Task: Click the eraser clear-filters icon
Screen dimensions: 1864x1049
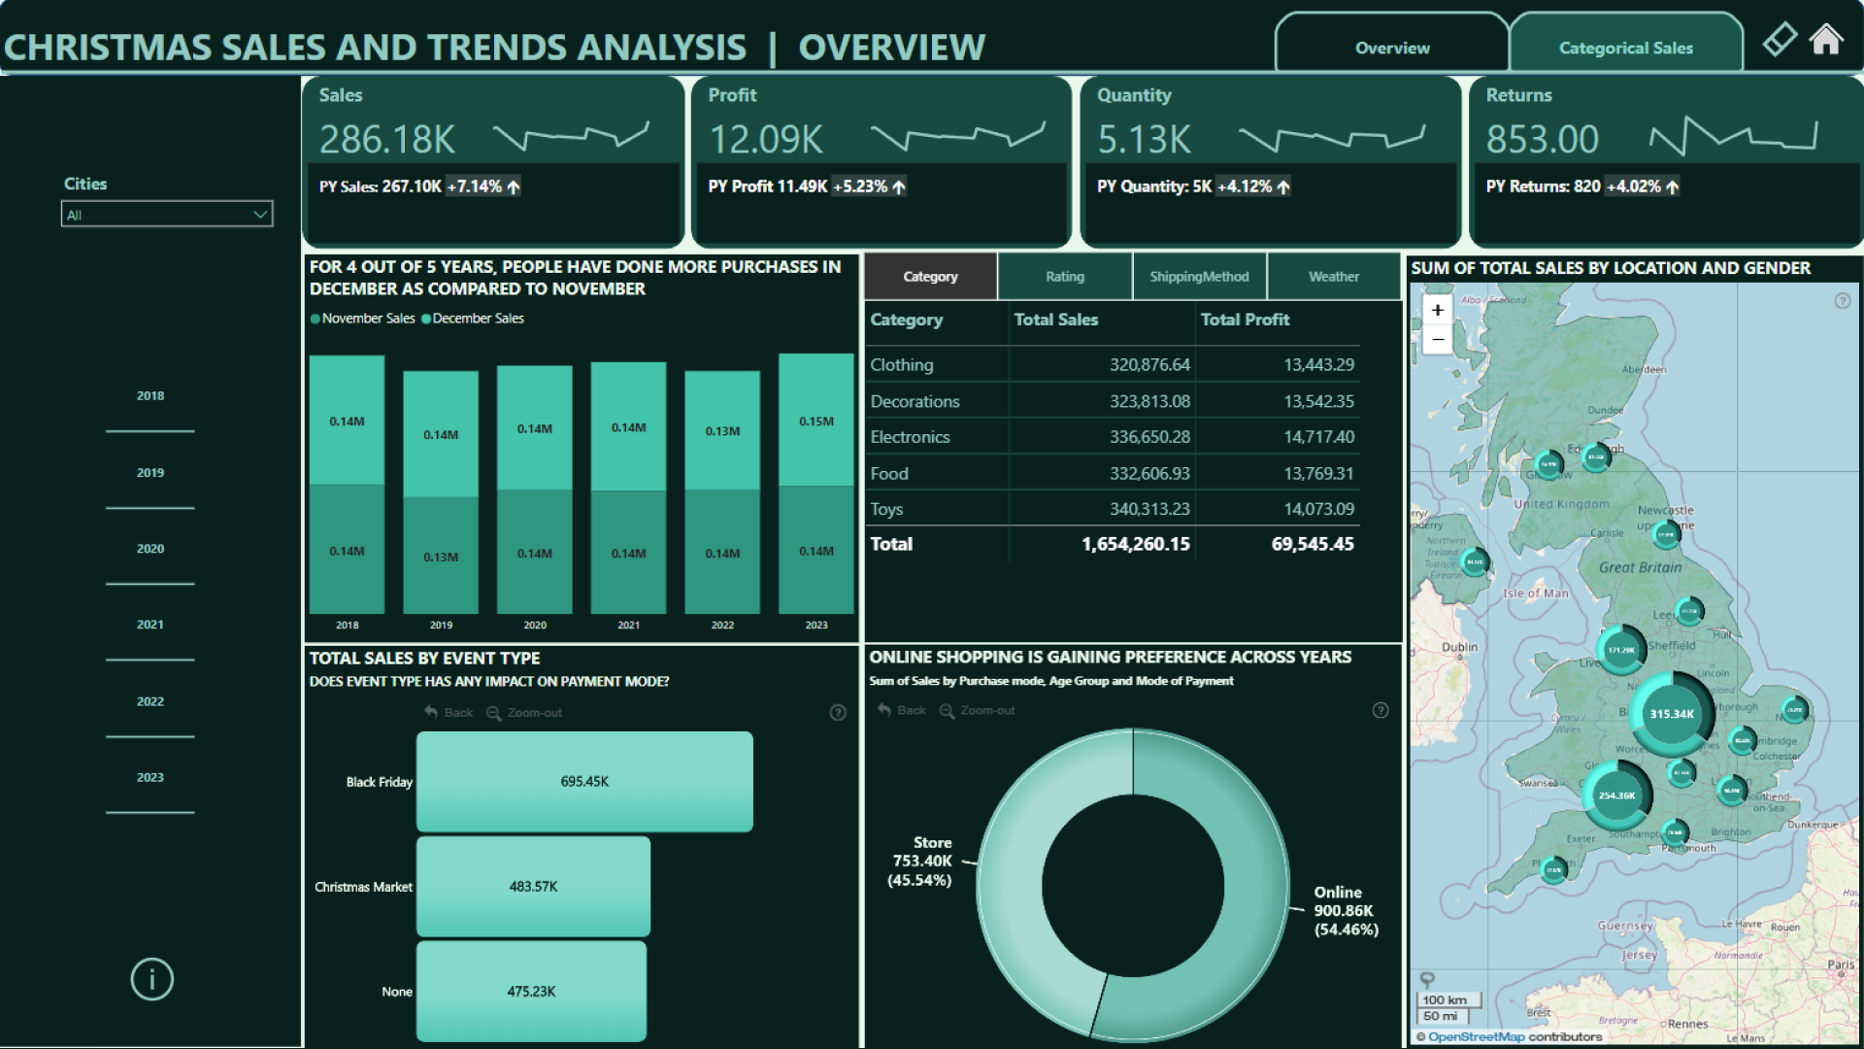Action: [x=1781, y=40]
